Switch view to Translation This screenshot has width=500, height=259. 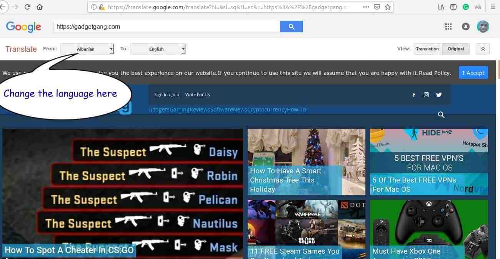[427, 49]
